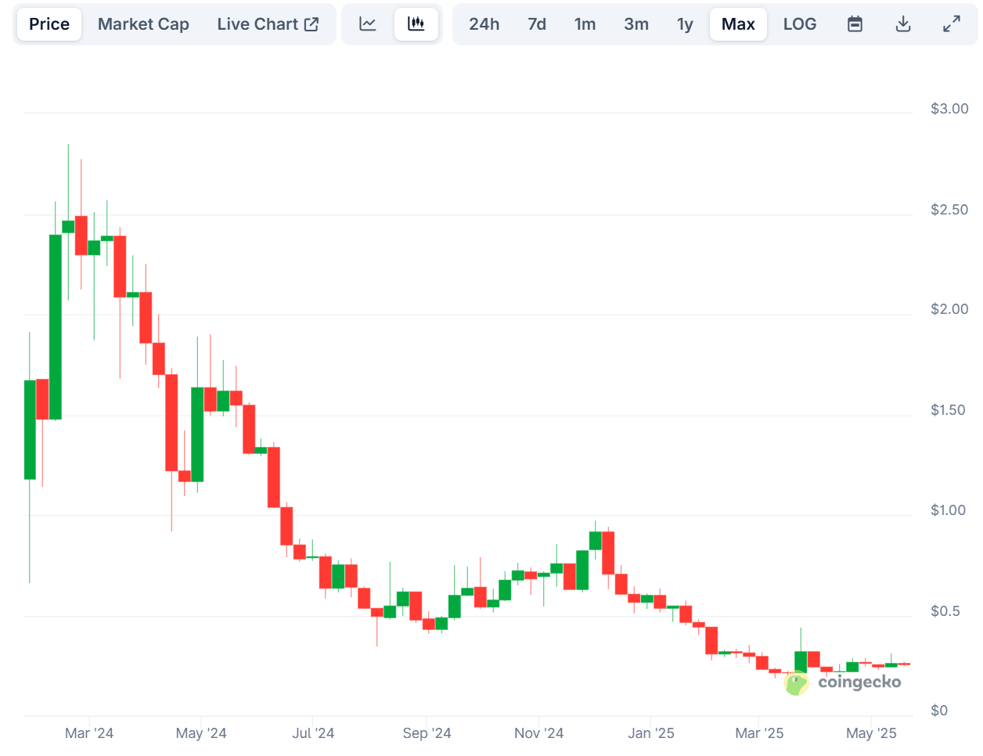This screenshot has width=983, height=756.
Task: Download the chart data
Action: pos(903,24)
